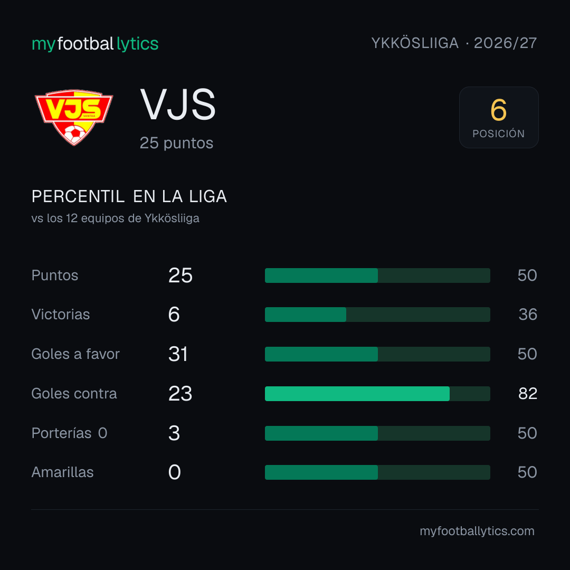This screenshot has width=570, height=570.
Task: Click the Goles contra percentile value 82
Action: tap(528, 394)
